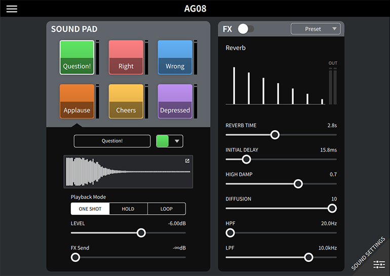The height and width of the screenshot is (276, 390).
Task: Select LOOP playback mode
Action: click(166, 209)
